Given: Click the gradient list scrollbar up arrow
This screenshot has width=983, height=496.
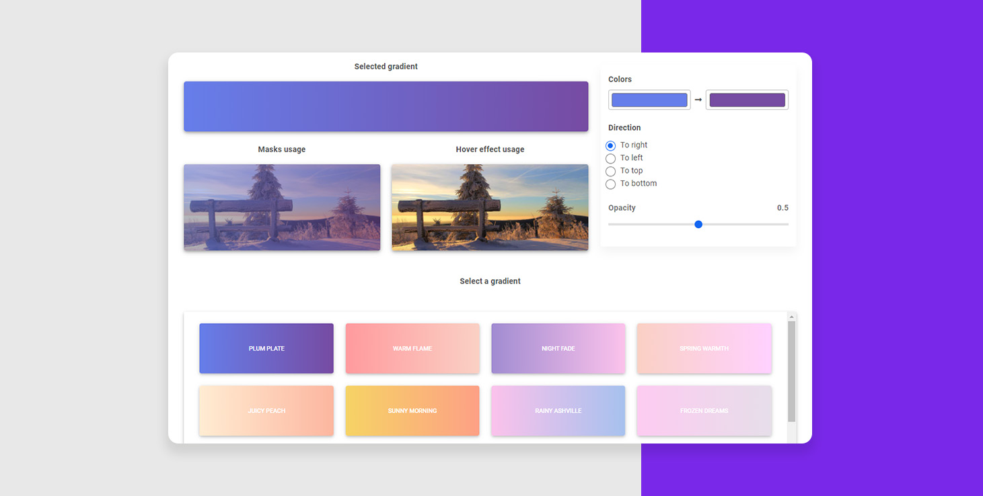Looking at the screenshot, I should [x=792, y=316].
